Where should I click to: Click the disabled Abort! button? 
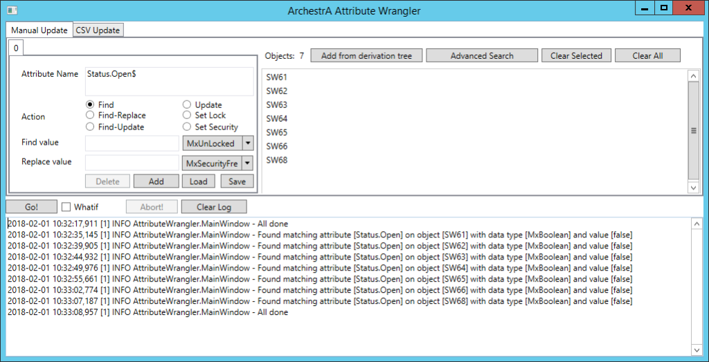[152, 206]
